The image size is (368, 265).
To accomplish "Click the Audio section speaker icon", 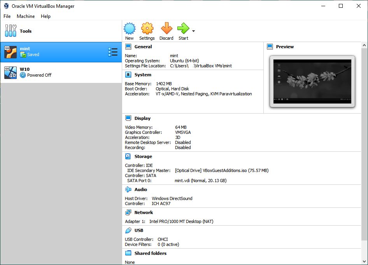I will click(x=128, y=190).
